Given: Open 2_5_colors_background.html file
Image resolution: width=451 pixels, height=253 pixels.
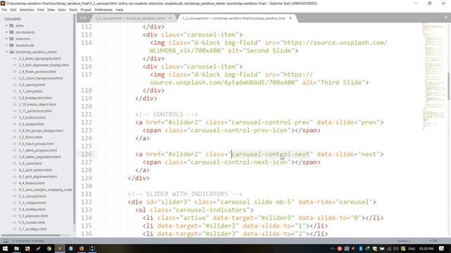Looking at the screenshot, I should click(x=41, y=78).
